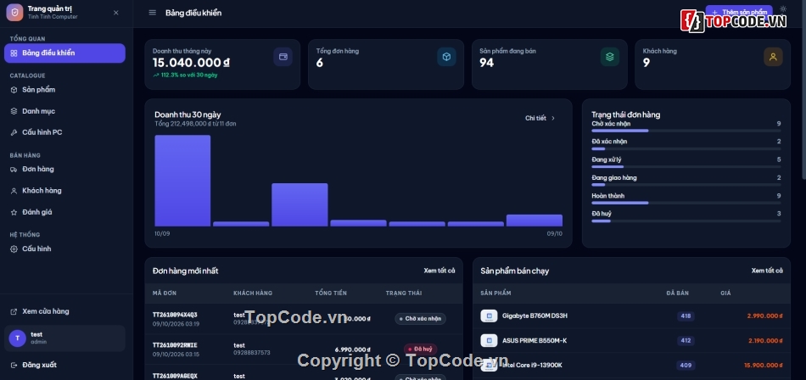Open Danh mục menu item
The height and width of the screenshot is (380, 806).
[x=64, y=111]
